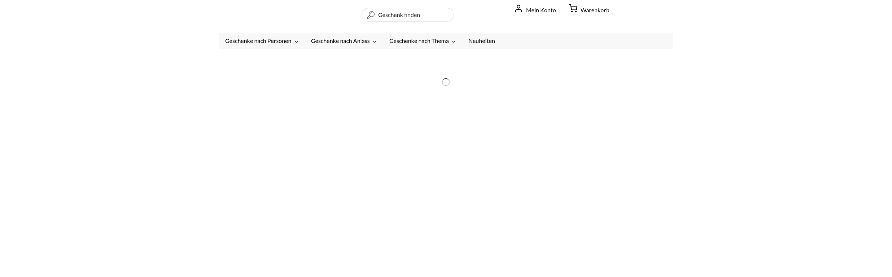Click the user account person icon
This screenshot has width=892, height=277.
(x=518, y=9)
